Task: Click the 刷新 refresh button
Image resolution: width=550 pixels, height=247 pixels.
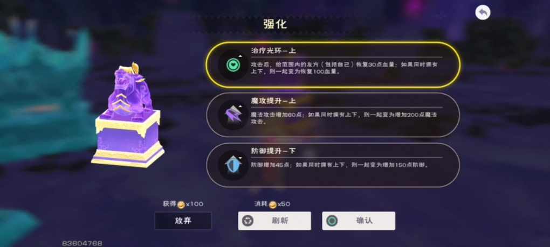Action: click(x=274, y=221)
